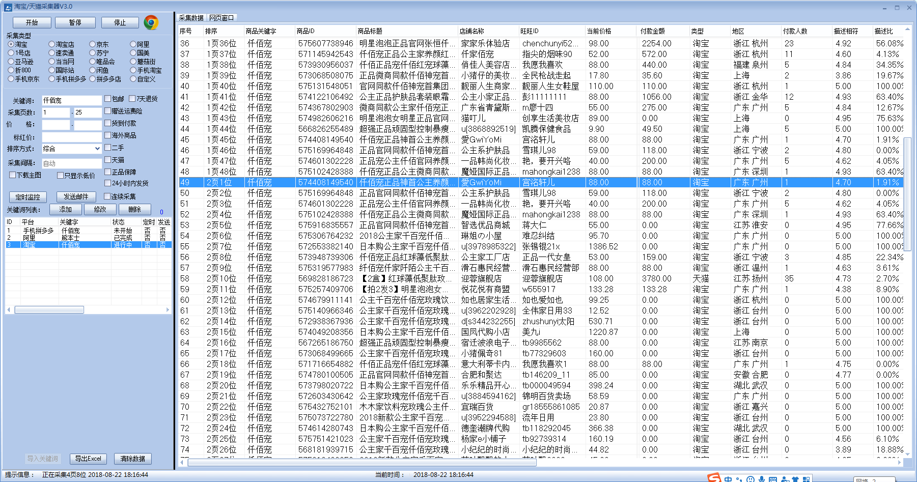Select 京东 collection type

point(99,44)
